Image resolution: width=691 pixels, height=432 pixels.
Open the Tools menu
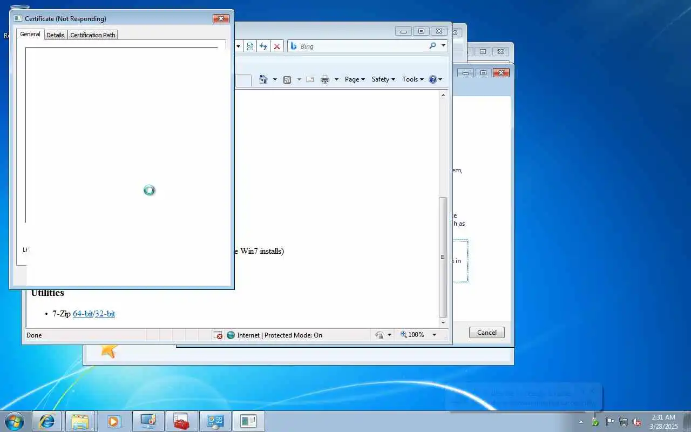(x=413, y=79)
